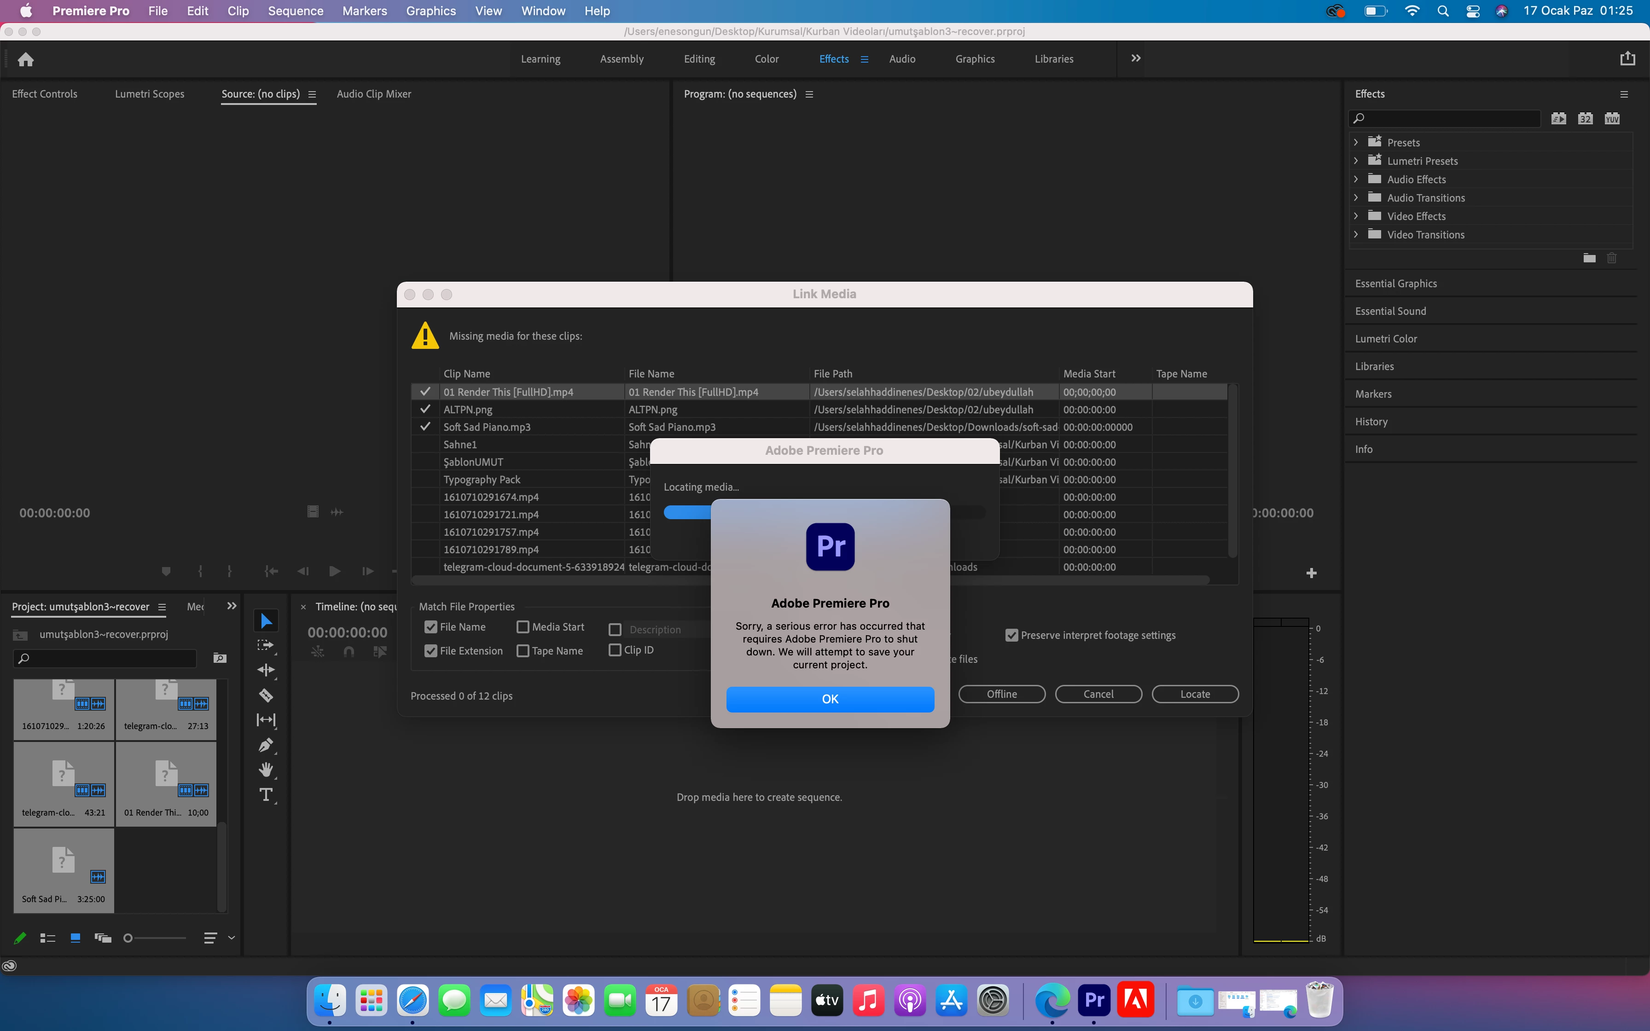Screen dimensions: 1650x1031
Task: Click the new custom bin icon in Effects panel
Action: pos(1589,258)
